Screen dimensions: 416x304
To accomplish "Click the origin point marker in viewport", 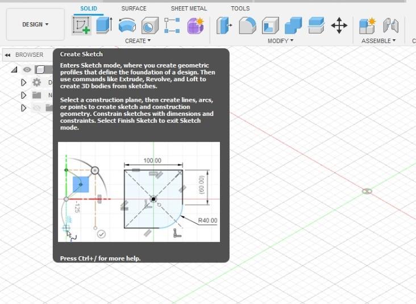I will tap(367, 191).
